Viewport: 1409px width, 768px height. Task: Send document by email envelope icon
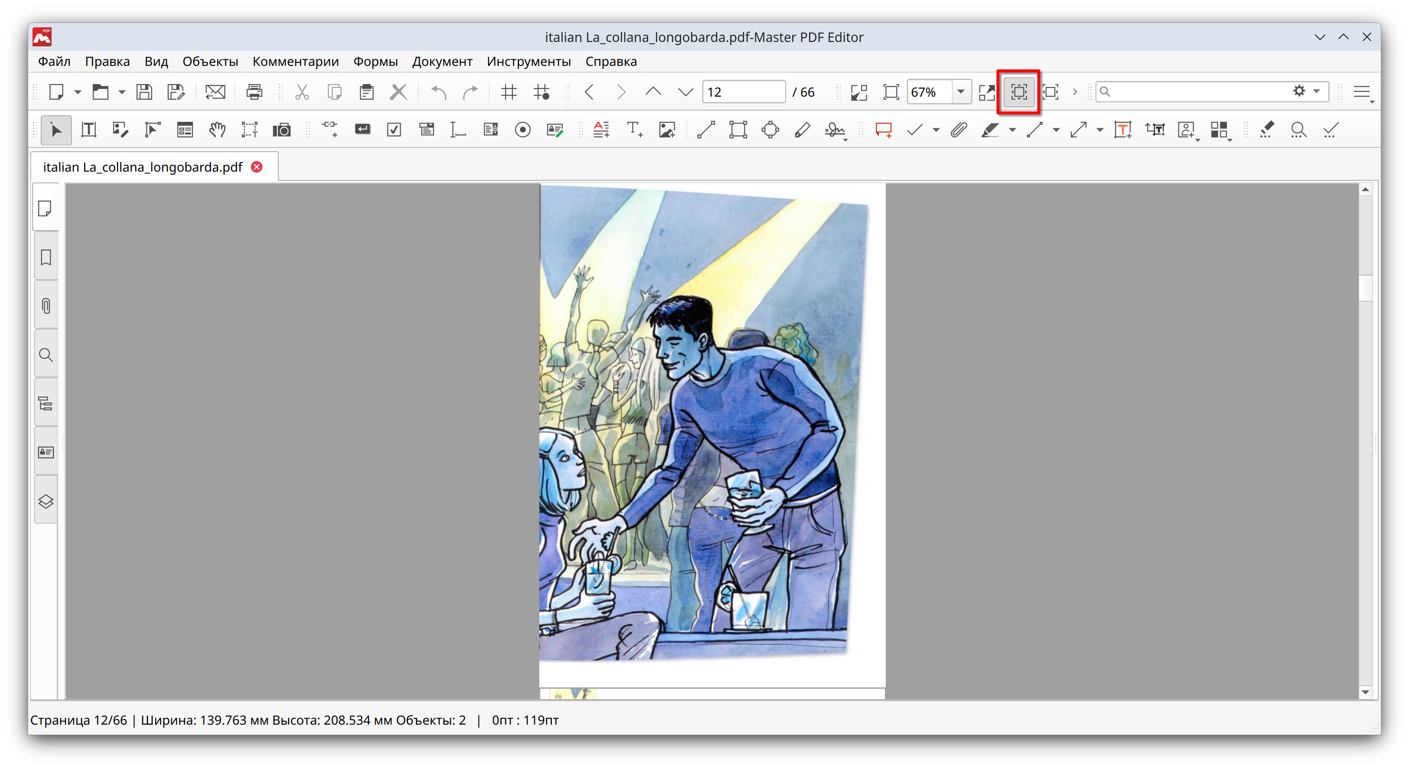(x=215, y=92)
